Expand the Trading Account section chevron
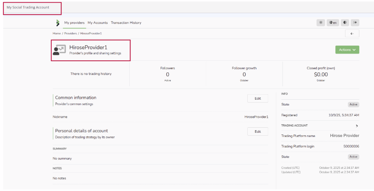Viewport: 374px width, 191px height. (357, 125)
